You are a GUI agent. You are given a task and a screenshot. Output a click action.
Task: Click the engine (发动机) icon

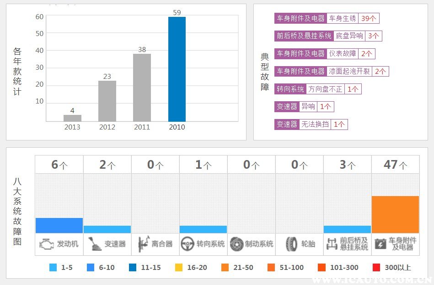click(46, 244)
